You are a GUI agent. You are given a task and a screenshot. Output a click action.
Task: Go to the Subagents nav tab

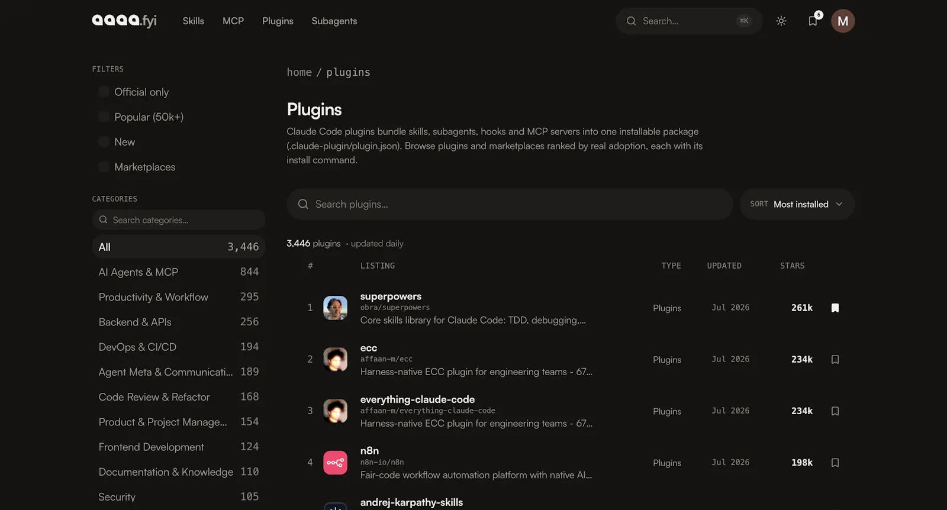click(334, 21)
